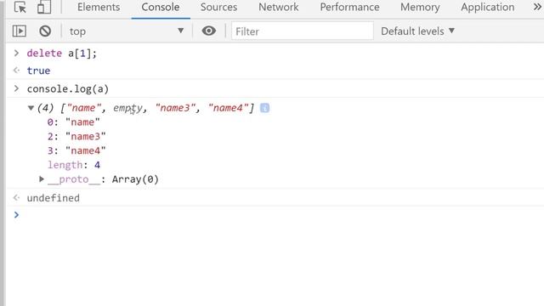Show the console sidebar icon

(x=20, y=31)
